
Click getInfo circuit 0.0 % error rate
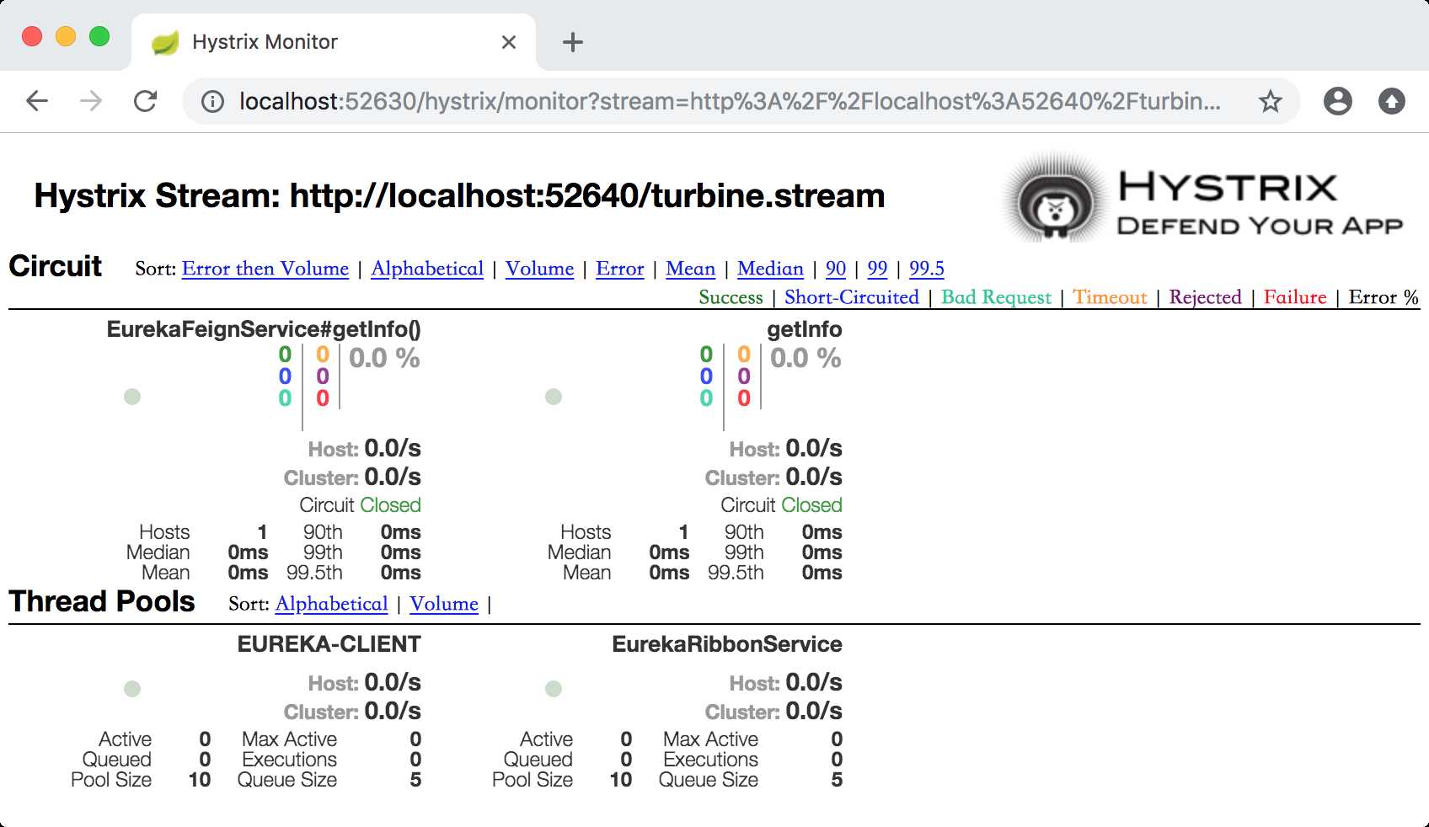pyautogui.click(x=805, y=358)
